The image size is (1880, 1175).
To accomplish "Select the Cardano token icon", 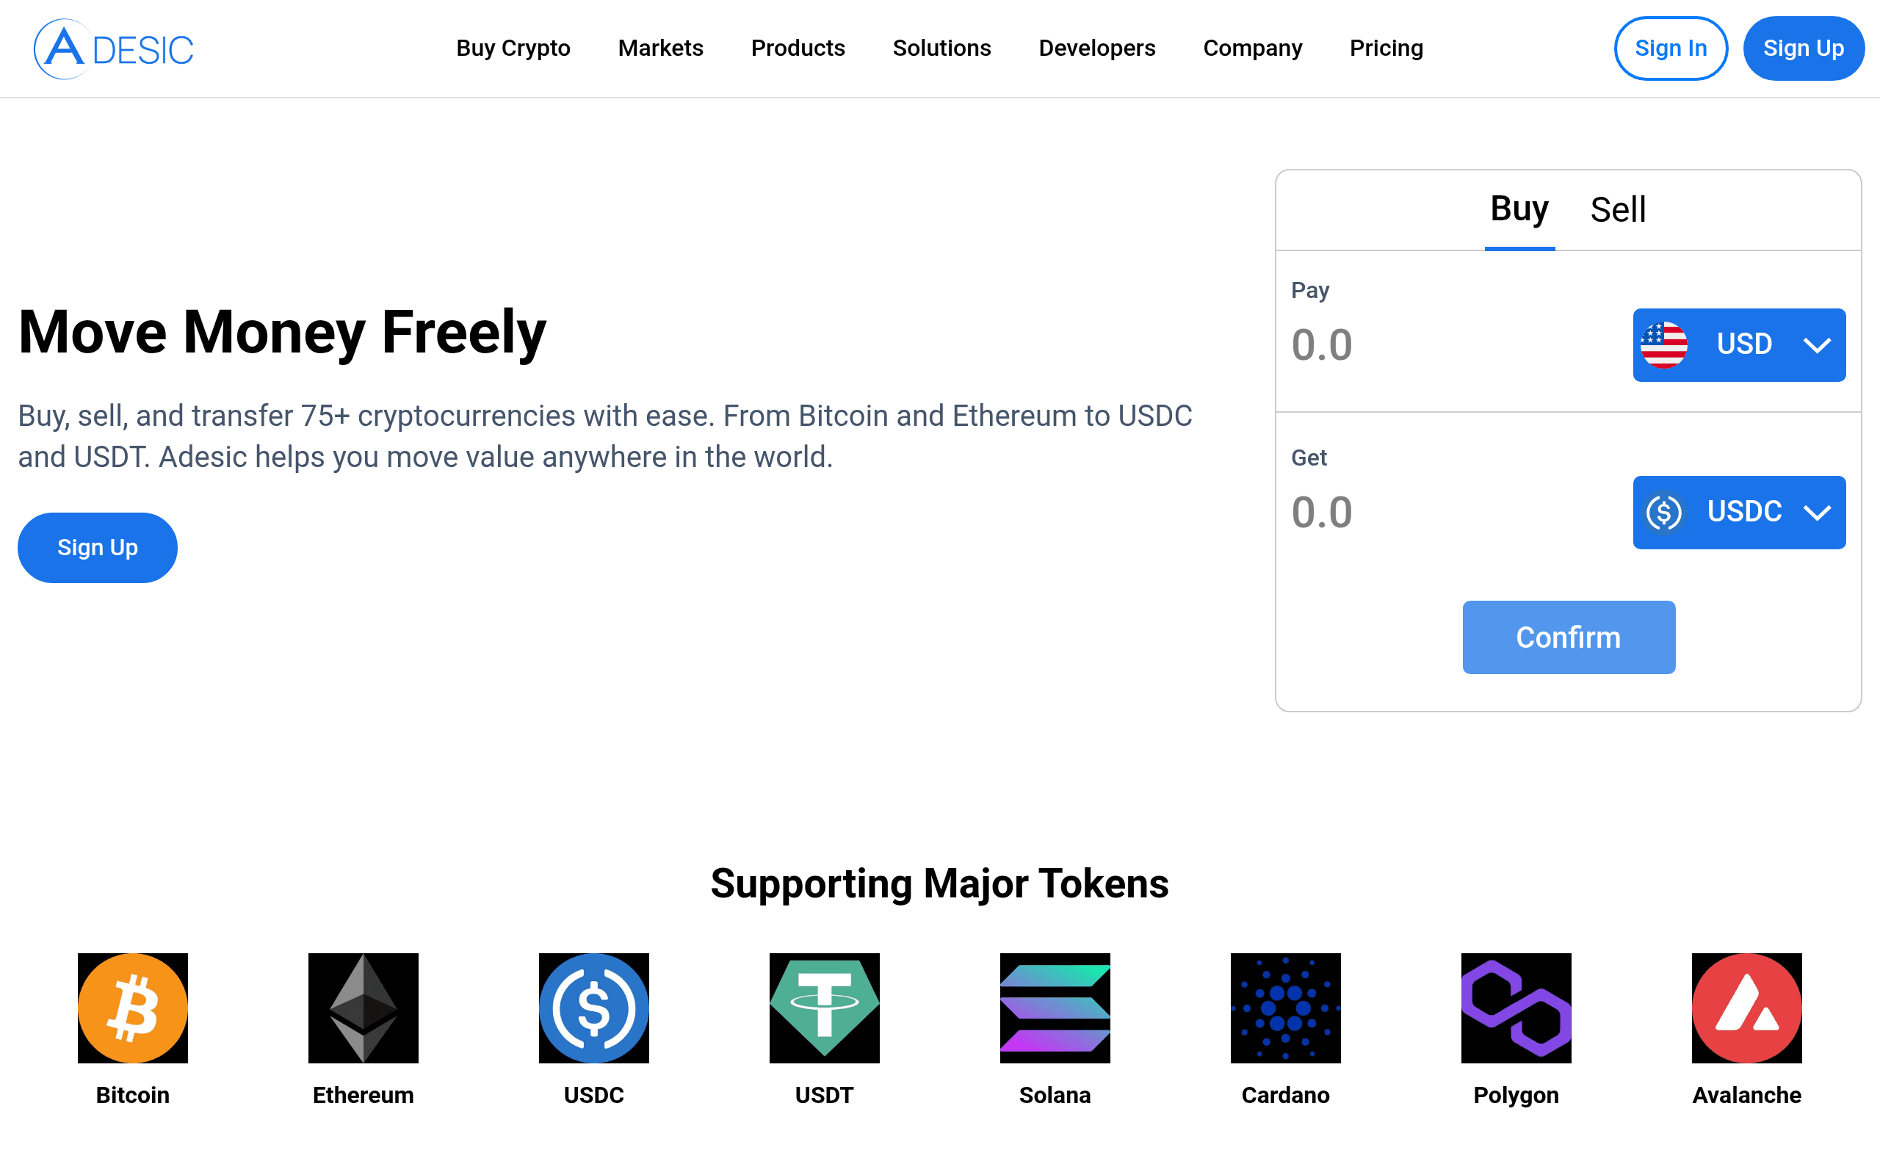I will coord(1285,1008).
